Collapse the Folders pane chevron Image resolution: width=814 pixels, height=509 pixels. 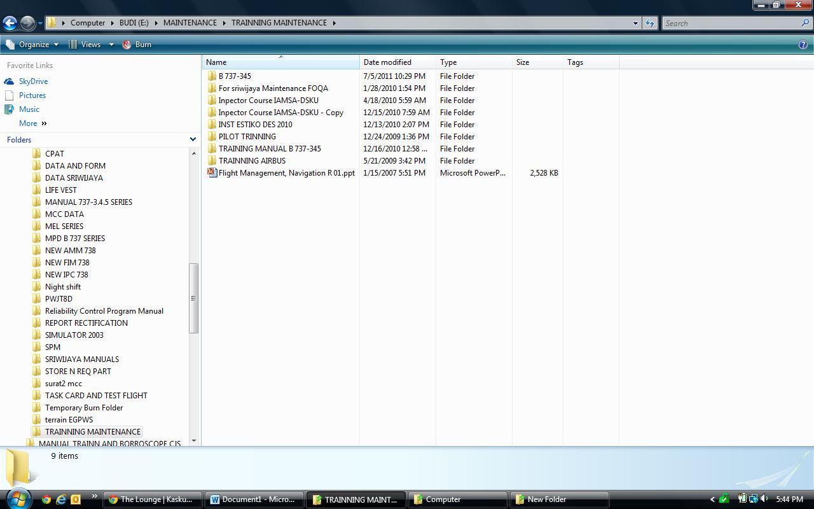[x=193, y=139]
